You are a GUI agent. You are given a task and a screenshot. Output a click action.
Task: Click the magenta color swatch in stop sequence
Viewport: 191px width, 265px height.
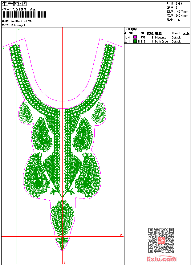click(135, 37)
